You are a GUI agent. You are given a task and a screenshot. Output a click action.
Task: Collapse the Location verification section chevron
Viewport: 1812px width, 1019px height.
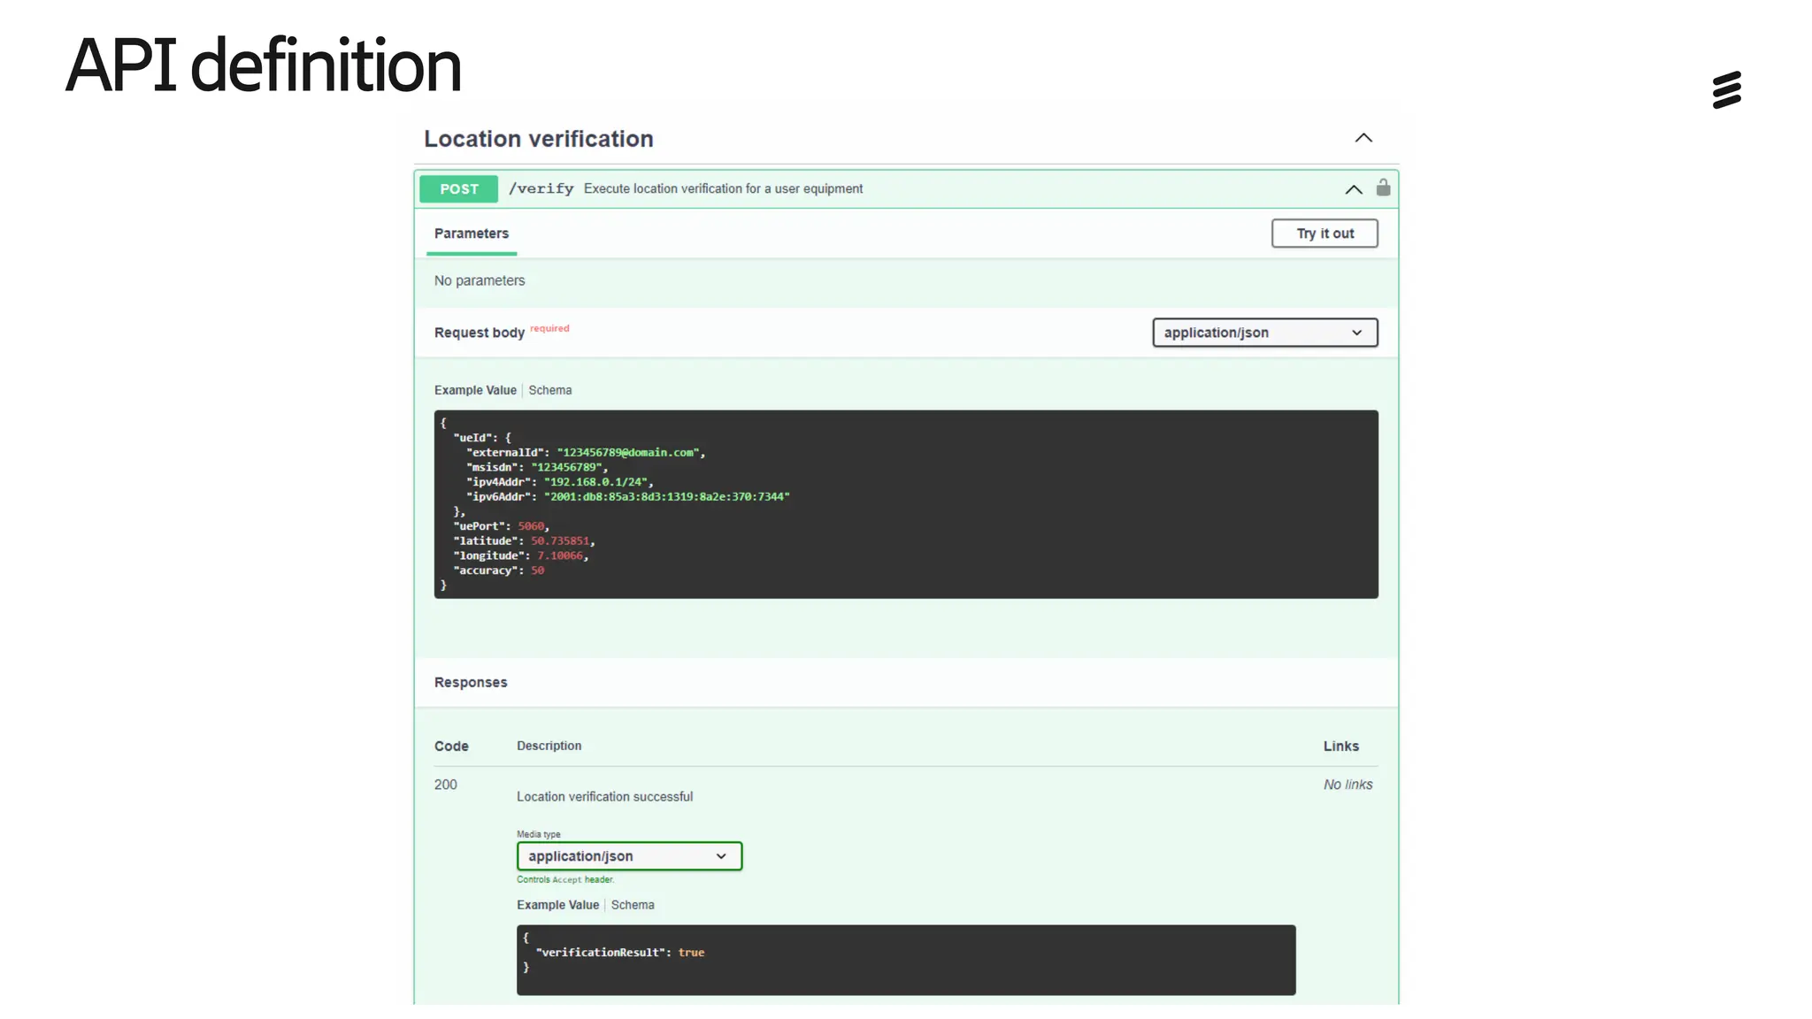pos(1363,138)
